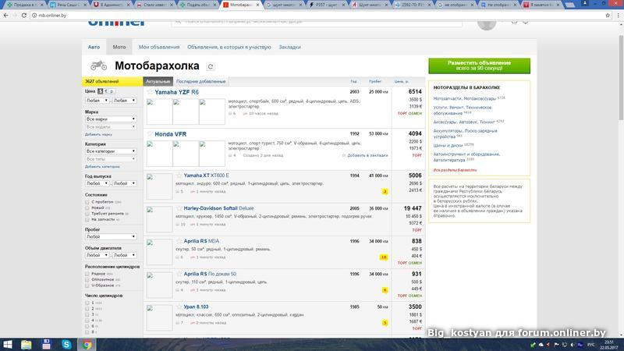Select the ruble currency icon for price
The height and width of the screenshot is (351, 624).
coord(112,91)
